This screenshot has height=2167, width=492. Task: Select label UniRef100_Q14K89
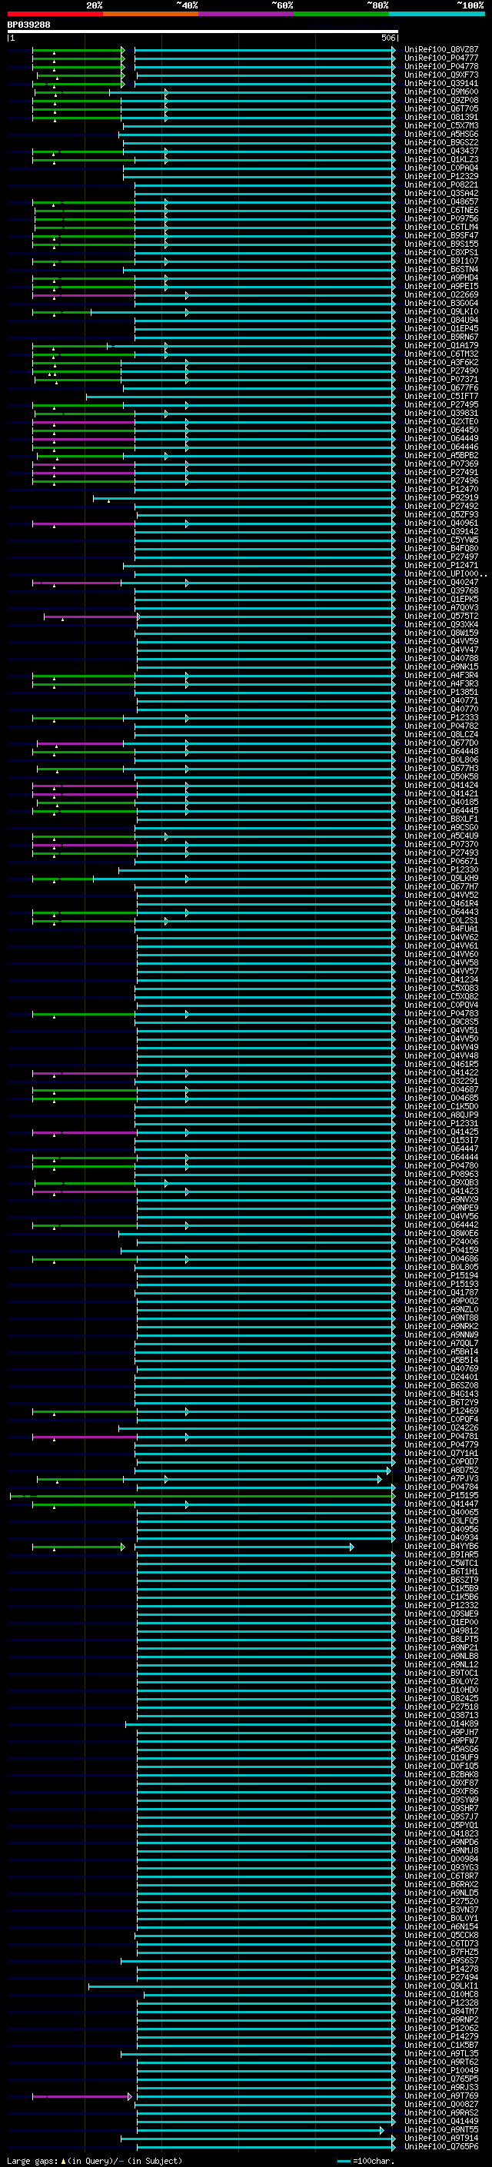[x=441, y=1723]
